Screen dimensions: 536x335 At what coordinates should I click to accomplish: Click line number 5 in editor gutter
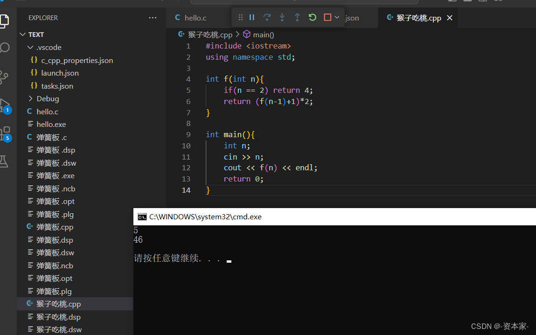pos(188,90)
